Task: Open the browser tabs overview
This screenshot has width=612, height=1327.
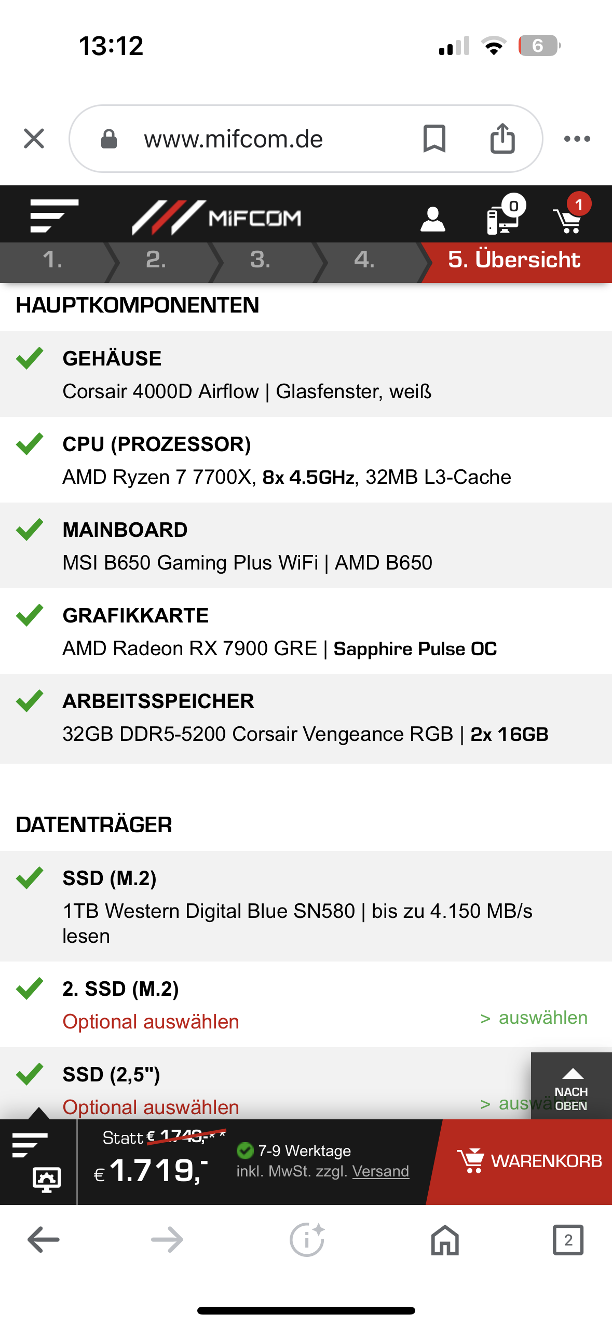Action: click(x=568, y=1240)
